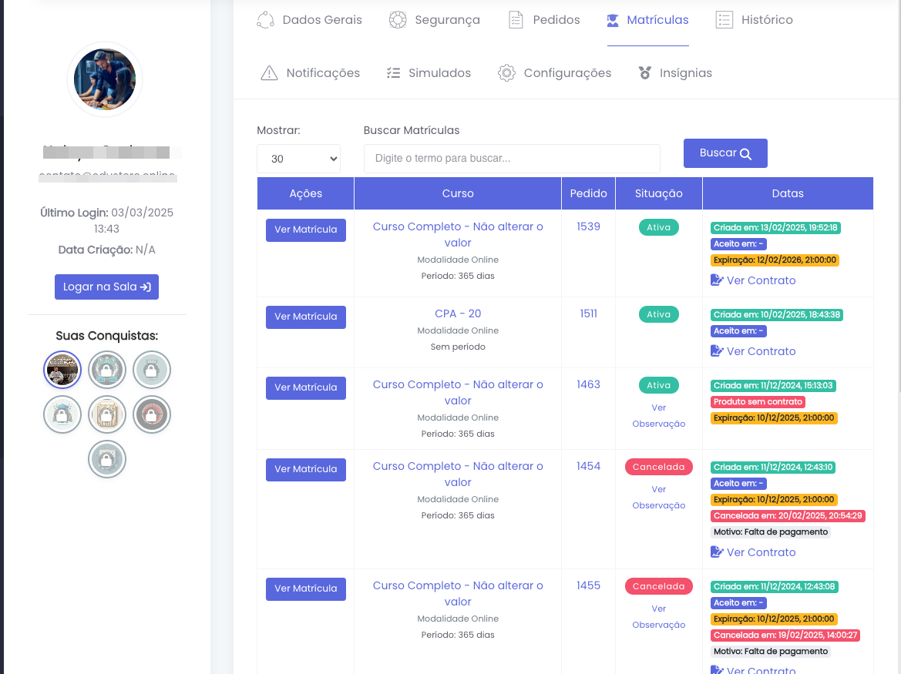Open the Dados Gerais tab
The image size is (901, 674).
coord(309,20)
